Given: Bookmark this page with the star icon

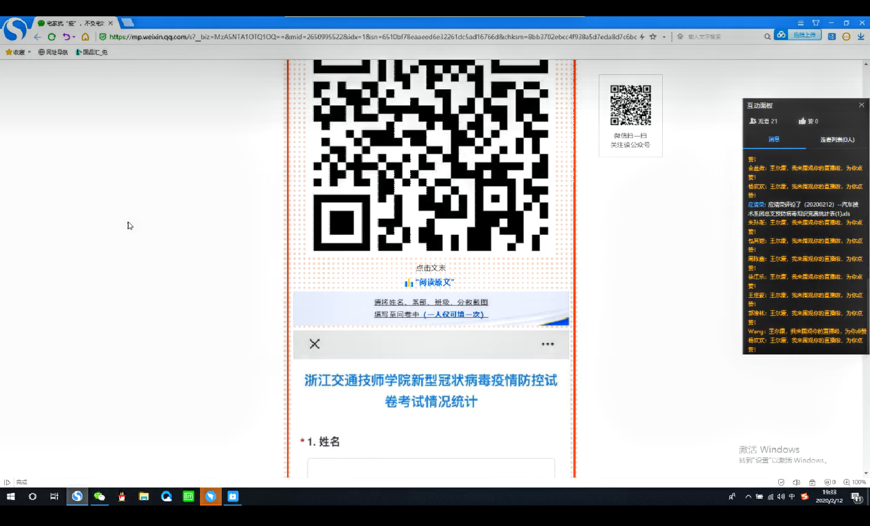Looking at the screenshot, I should click(x=652, y=37).
